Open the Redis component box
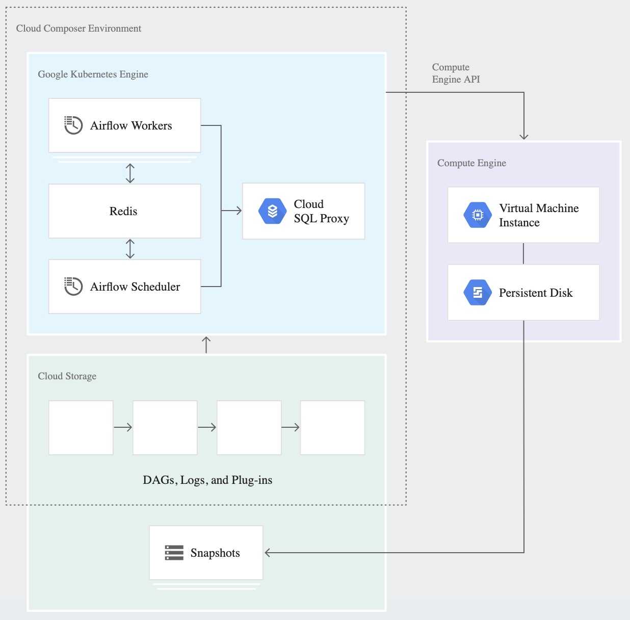Image resolution: width=630 pixels, height=620 pixels. [124, 211]
